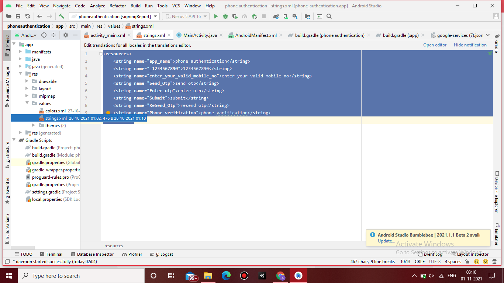This screenshot has height=283, width=504.
Task: Click the Debug app bug icon
Action: tap(225, 16)
